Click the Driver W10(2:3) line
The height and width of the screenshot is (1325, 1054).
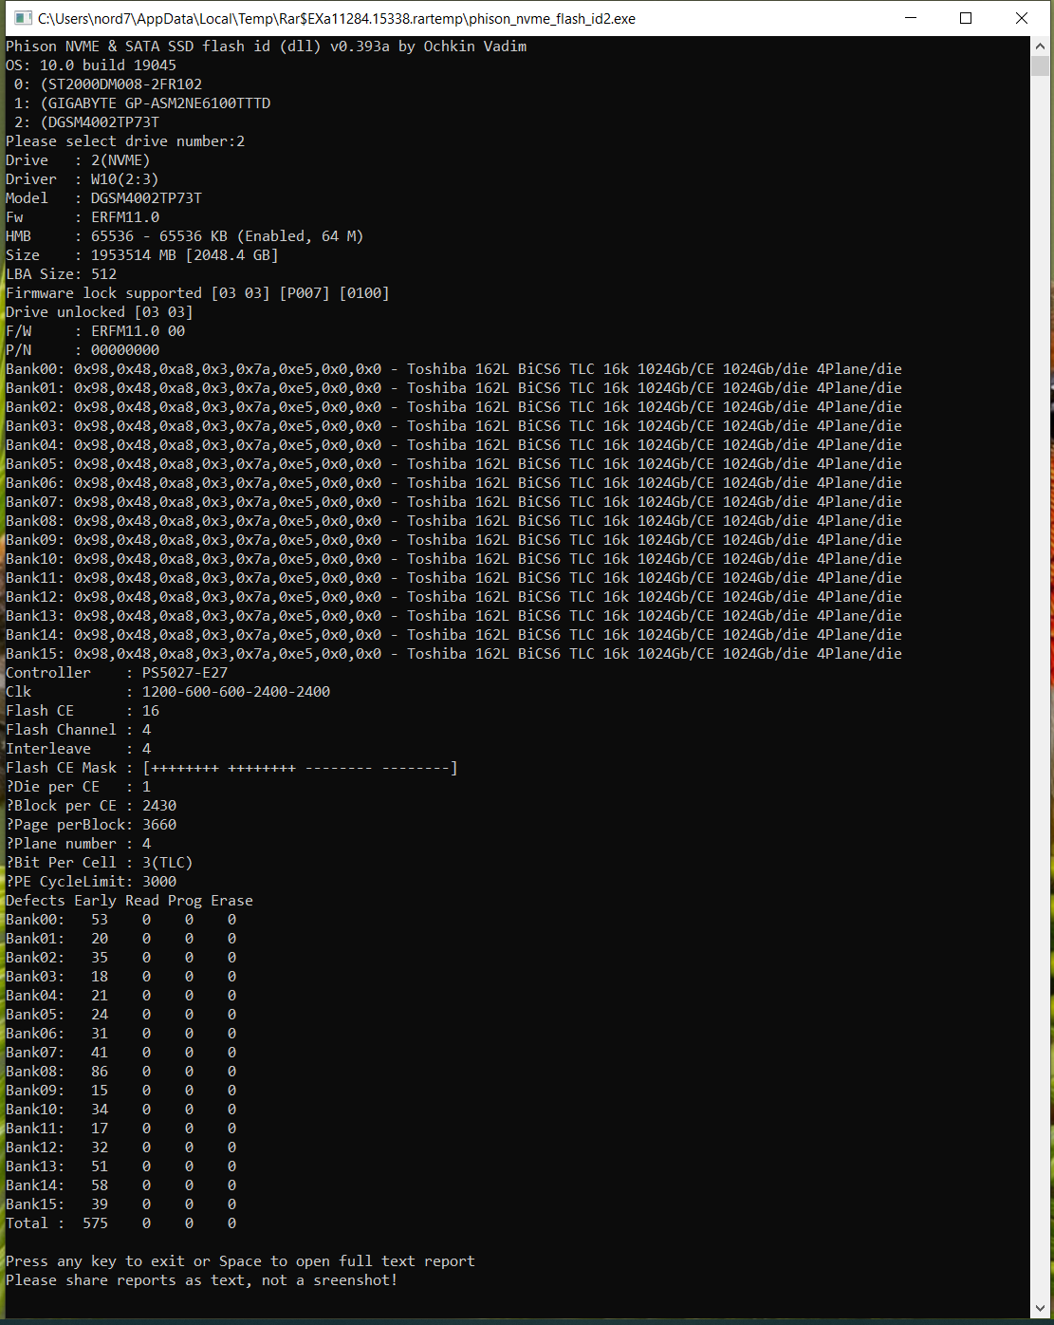[x=83, y=179]
